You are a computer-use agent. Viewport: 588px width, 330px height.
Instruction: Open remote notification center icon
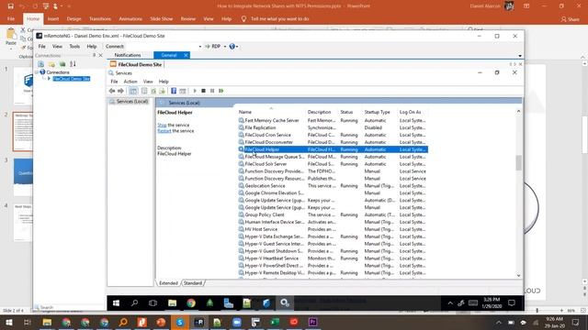coord(512,303)
